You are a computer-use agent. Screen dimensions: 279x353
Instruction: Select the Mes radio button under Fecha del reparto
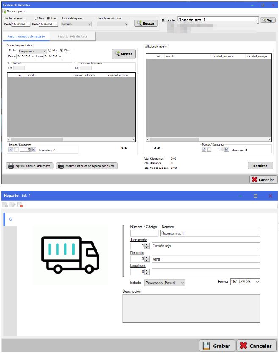(36, 18)
